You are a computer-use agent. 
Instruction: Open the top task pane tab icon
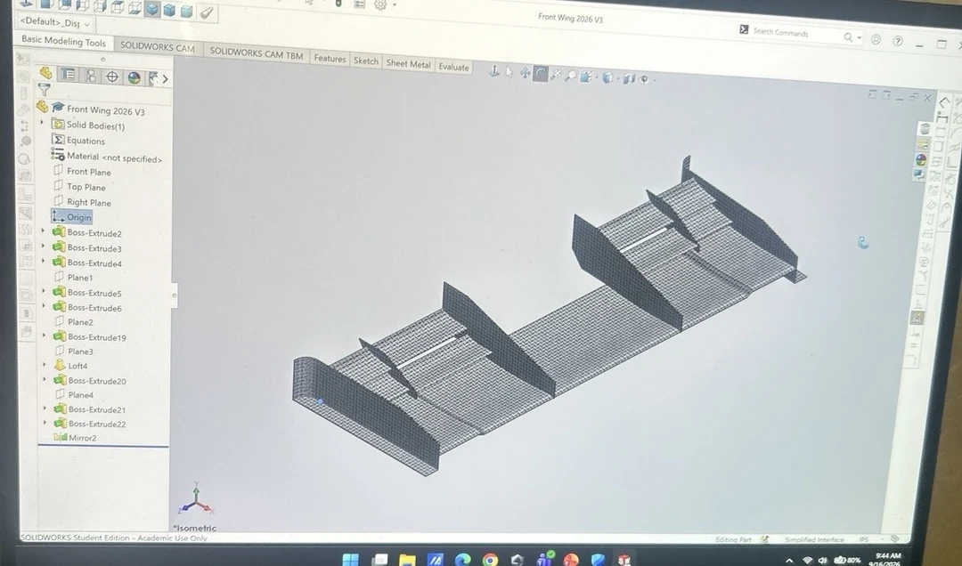click(x=924, y=128)
